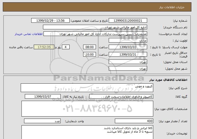Click label اولویت نیاز
The width and height of the screenshot is (197, 139).
(x=180, y=41)
